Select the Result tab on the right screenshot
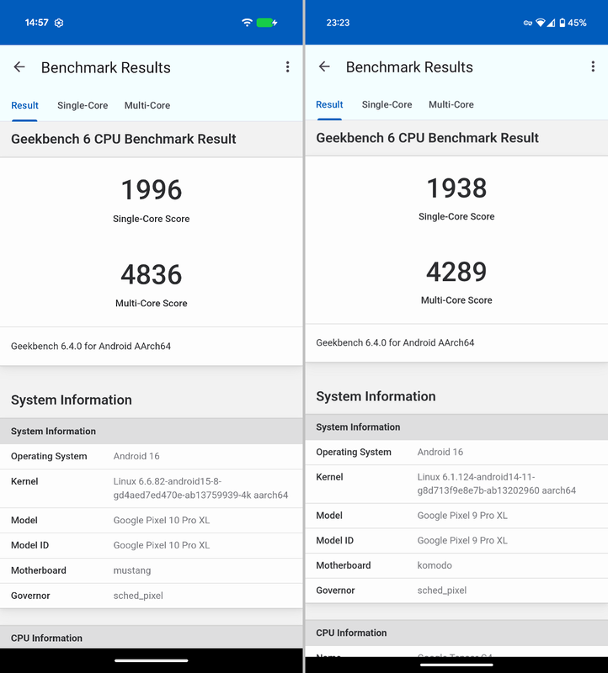The width and height of the screenshot is (608, 673). pos(329,104)
